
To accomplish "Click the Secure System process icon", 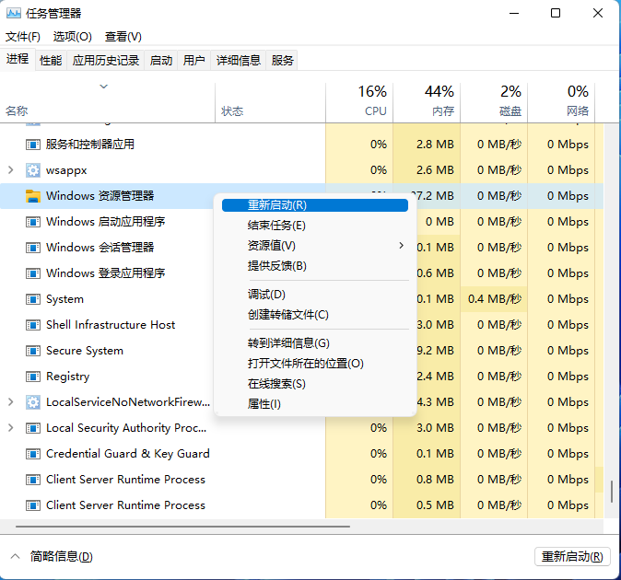I will (x=33, y=351).
